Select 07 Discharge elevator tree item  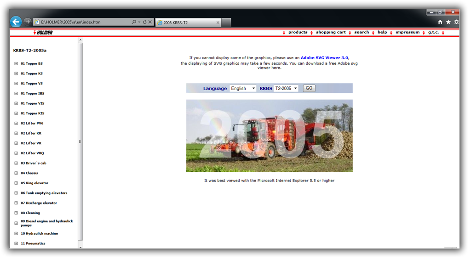[39, 203]
